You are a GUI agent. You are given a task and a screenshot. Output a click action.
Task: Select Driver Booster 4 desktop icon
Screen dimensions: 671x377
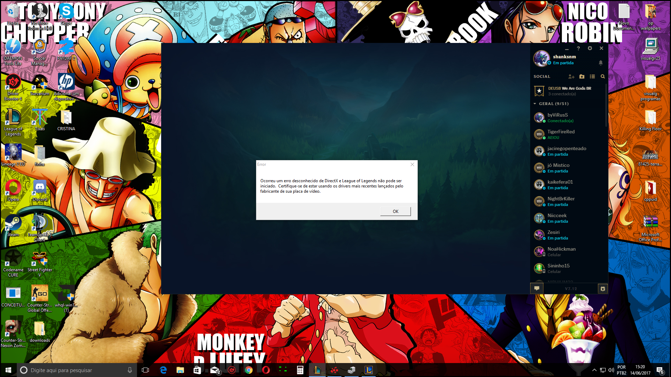point(13,87)
